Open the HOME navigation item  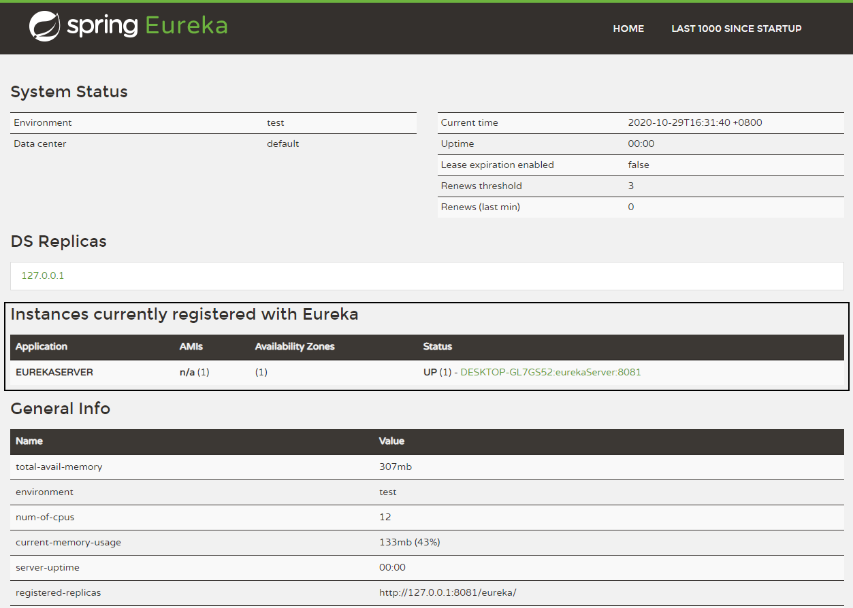(628, 29)
